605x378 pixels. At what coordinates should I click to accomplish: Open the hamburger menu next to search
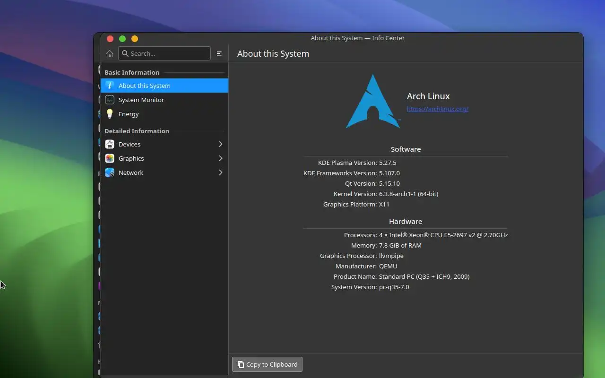tap(219, 53)
